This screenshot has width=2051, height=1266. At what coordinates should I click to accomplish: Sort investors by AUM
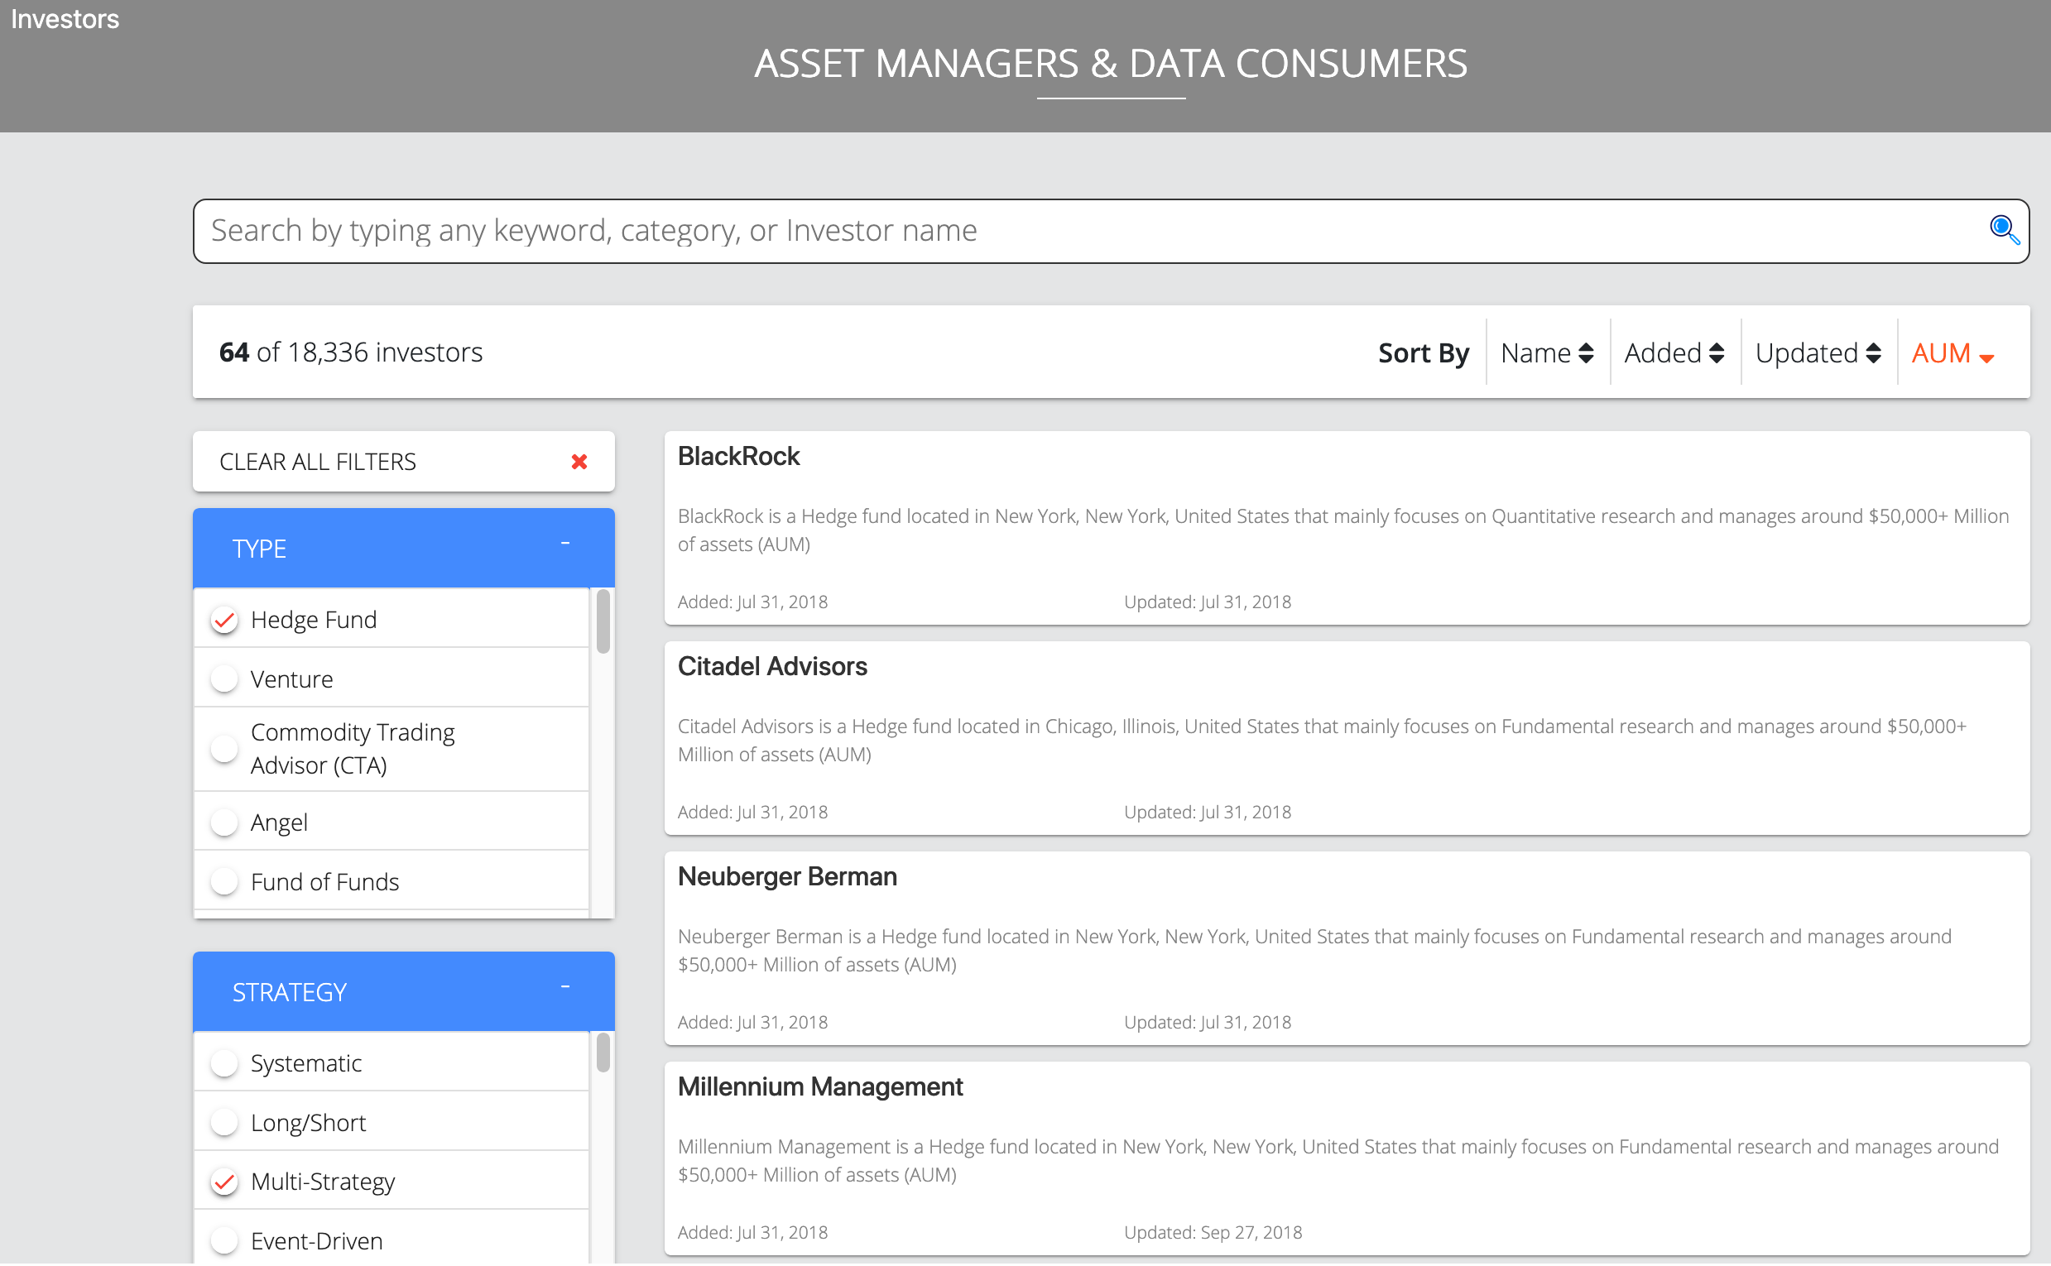tap(1954, 353)
